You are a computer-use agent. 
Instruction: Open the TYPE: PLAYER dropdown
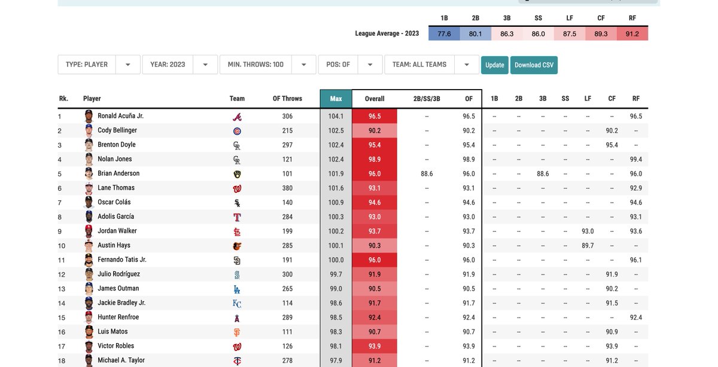99,65
